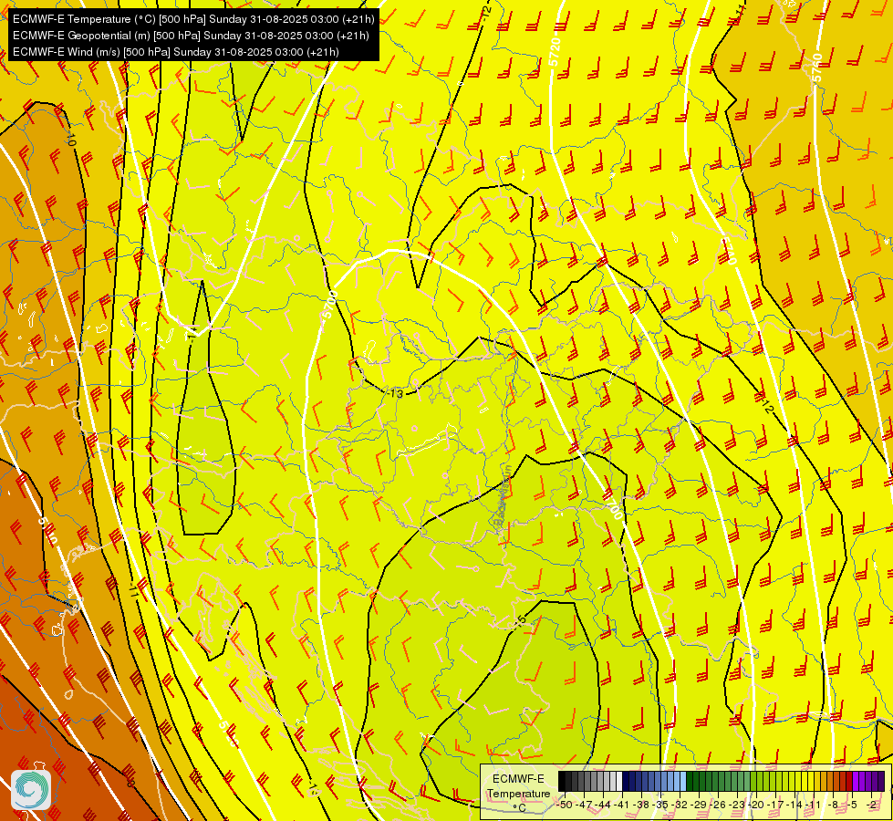Image resolution: width=893 pixels, height=821 pixels.
Task: Click the -29 legend value
Action: click(x=700, y=805)
